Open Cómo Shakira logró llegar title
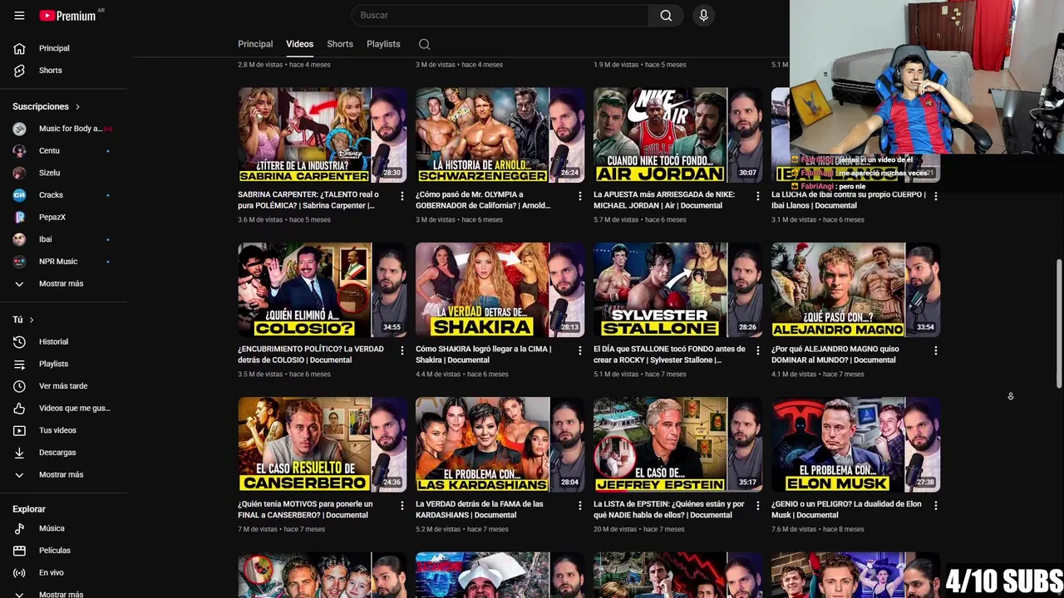 coord(484,355)
